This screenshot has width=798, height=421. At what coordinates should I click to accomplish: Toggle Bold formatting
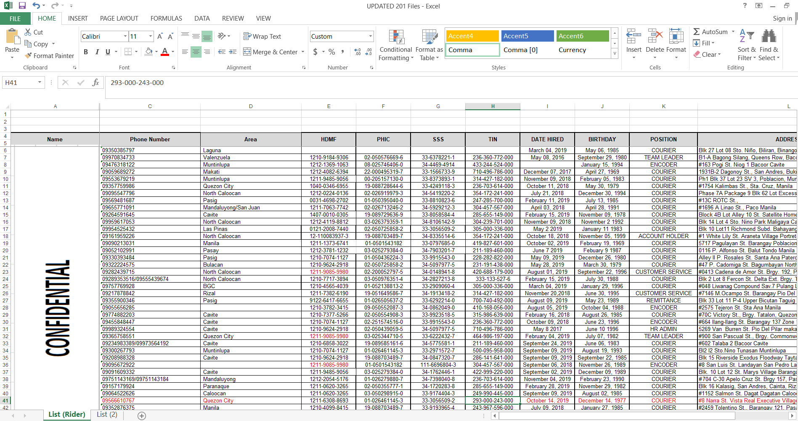tap(86, 52)
